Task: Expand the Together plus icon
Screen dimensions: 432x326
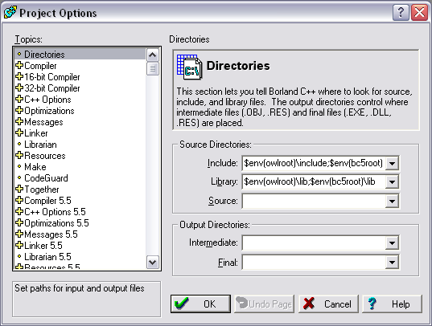Action: [19, 189]
